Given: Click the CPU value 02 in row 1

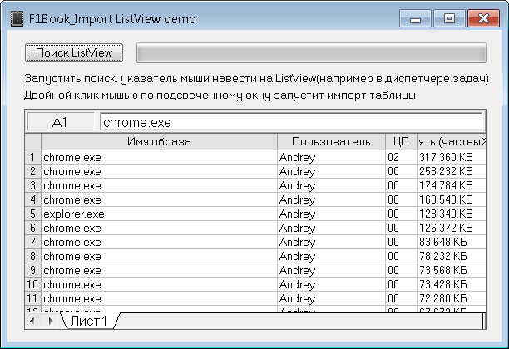Looking at the screenshot, I should pyautogui.click(x=401, y=157).
